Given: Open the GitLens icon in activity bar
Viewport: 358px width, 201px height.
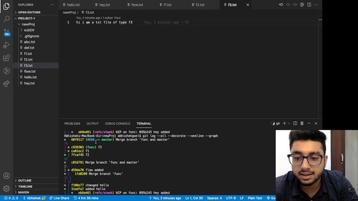Looking at the screenshot, I should [x=6, y=71].
